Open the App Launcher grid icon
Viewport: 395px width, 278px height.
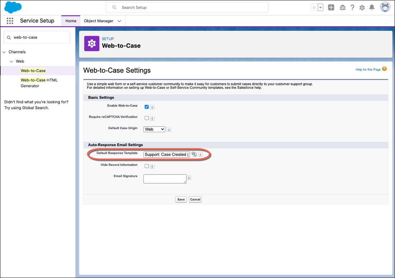[x=10, y=21]
